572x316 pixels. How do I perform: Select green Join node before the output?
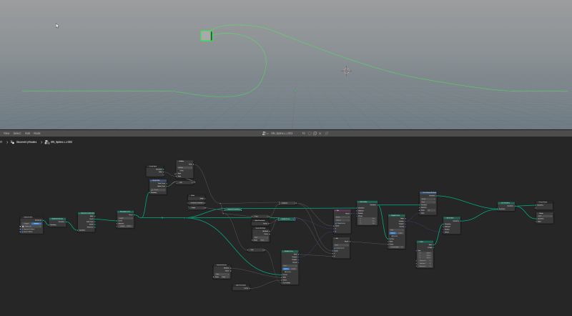click(506, 203)
